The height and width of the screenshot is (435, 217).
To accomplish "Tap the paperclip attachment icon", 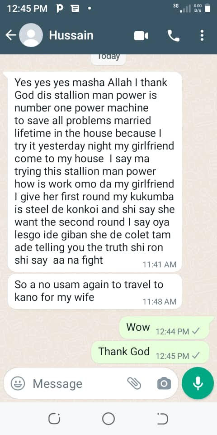I will (x=134, y=383).
